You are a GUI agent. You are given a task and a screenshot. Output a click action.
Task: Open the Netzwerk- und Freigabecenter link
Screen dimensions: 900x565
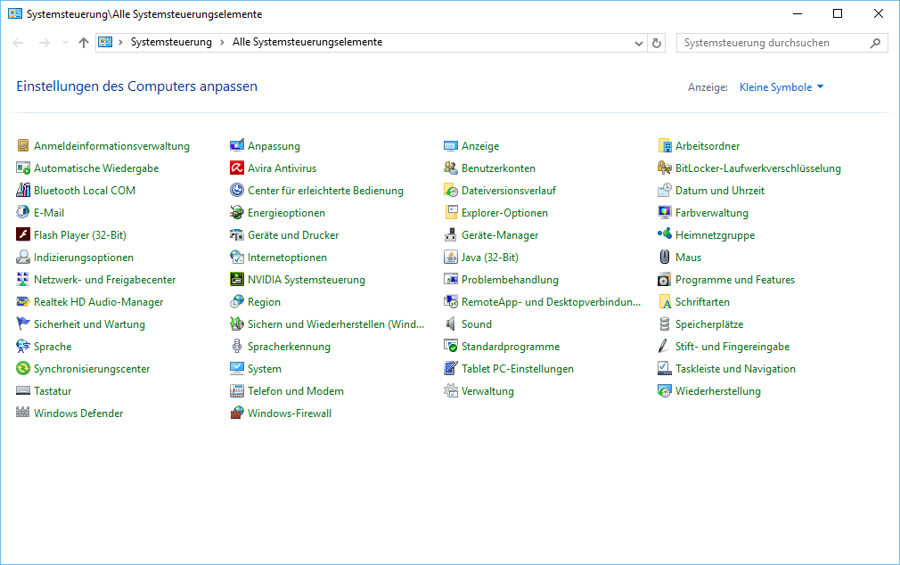(104, 280)
